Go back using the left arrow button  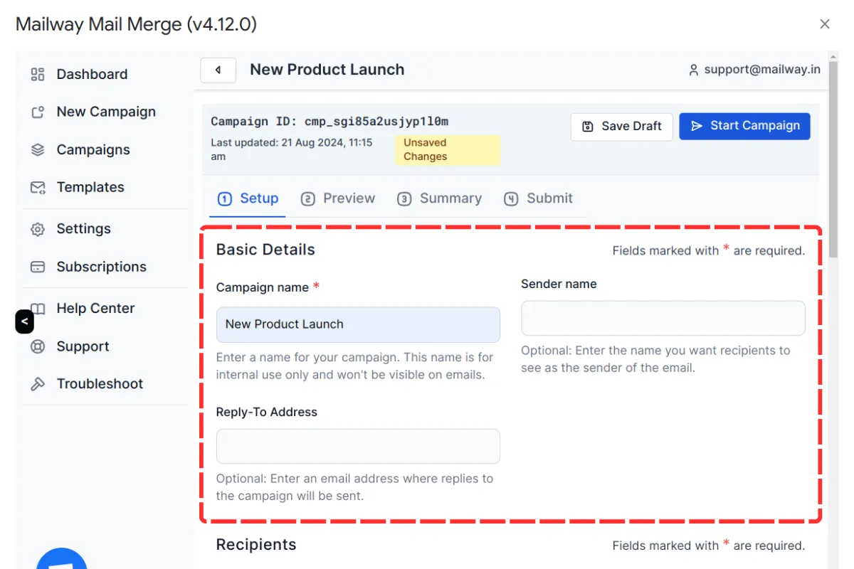(218, 70)
